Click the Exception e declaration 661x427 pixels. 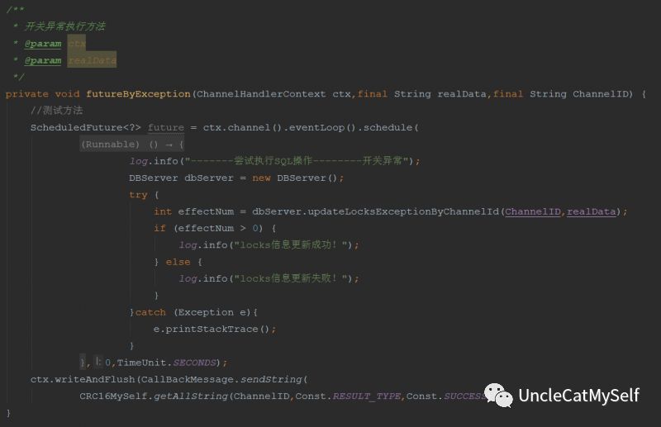[212, 312]
